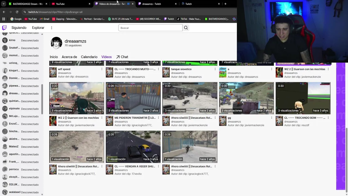Screen dimensions: 348x196
Task: Click the browser address bar URL
Action: tap(55, 12)
